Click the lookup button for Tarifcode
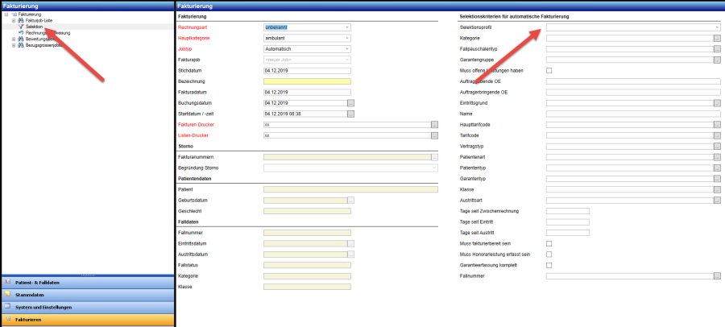This screenshot has height=327, width=725. tap(717, 135)
